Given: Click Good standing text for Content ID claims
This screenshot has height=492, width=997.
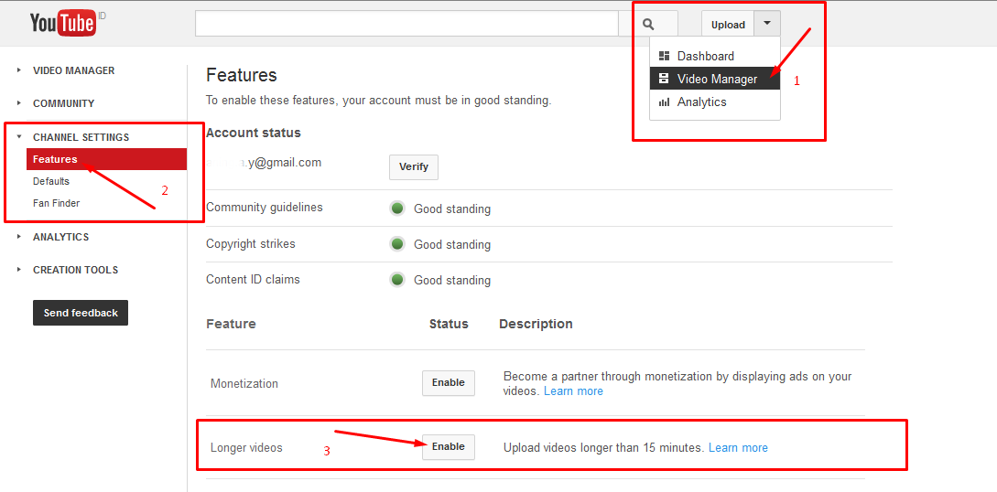Looking at the screenshot, I should click(x=452, y=280).
